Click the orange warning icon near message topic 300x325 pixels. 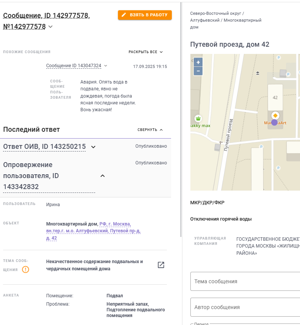[x=26, y=270]
